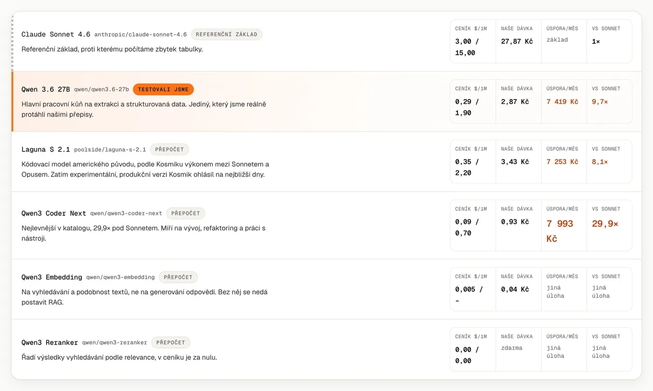Click the jiná úloha savings cell for Qwen3 Embedding
Image resolution: width=653 pixels, height=391 pixels.
point(556,292)
